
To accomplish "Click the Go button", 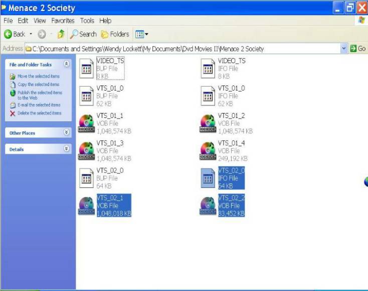I will [x=357, y=48].
